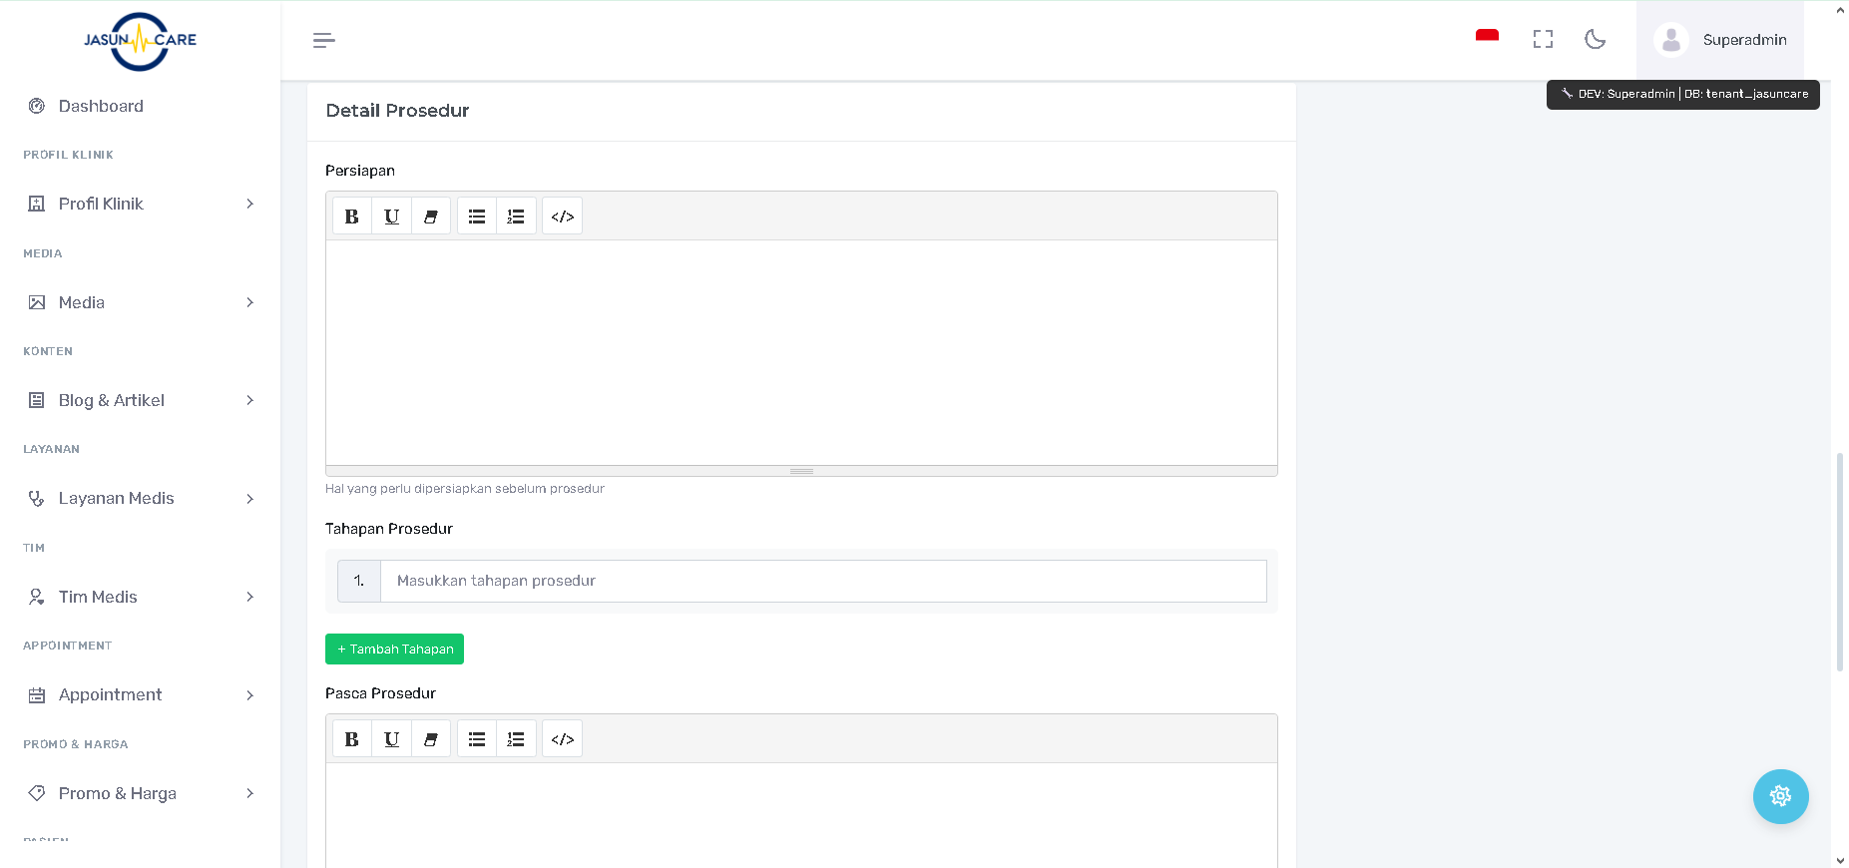Screen dimensions: 1849x868
Task: Toggle bold in Persiapan editor toolbar
Action: 351,217
